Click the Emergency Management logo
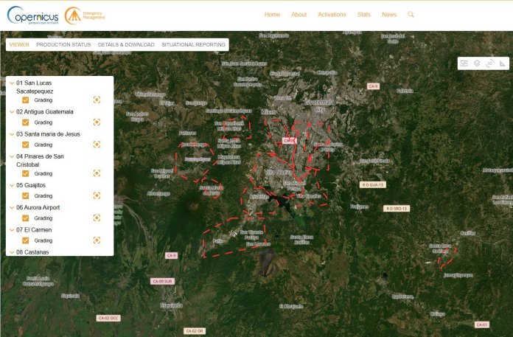The height and width of the screenshot is (337, 513). point(85,15)
